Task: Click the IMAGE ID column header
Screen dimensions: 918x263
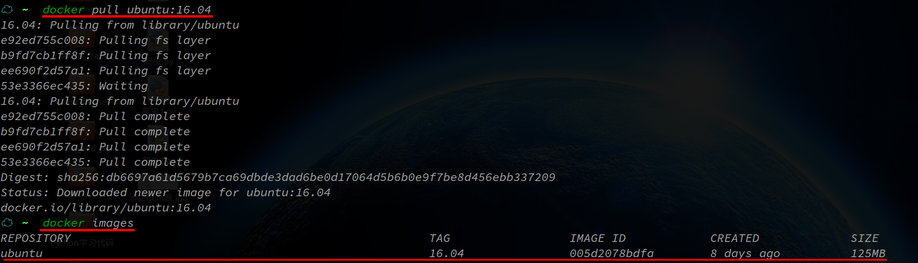Action: 598,238
